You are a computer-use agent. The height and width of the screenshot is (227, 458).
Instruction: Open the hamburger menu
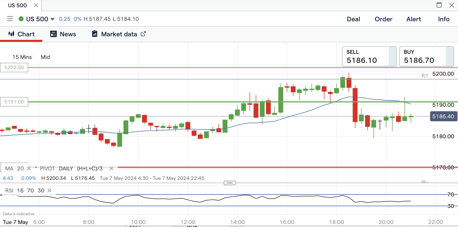pyautogui.click(x=10, y=19)
